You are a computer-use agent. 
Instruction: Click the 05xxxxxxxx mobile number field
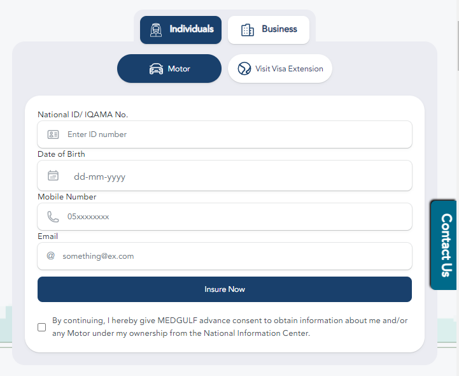click(225, 217)
